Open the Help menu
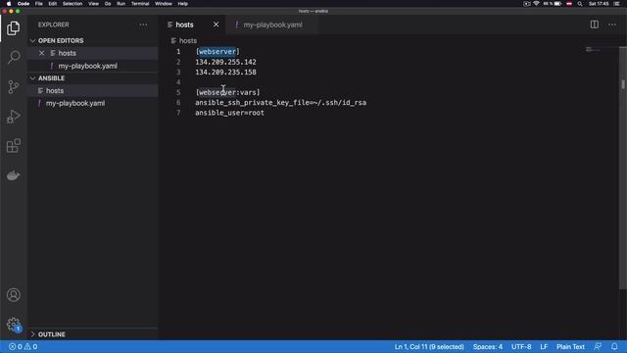627x353 pixels. 183,4
